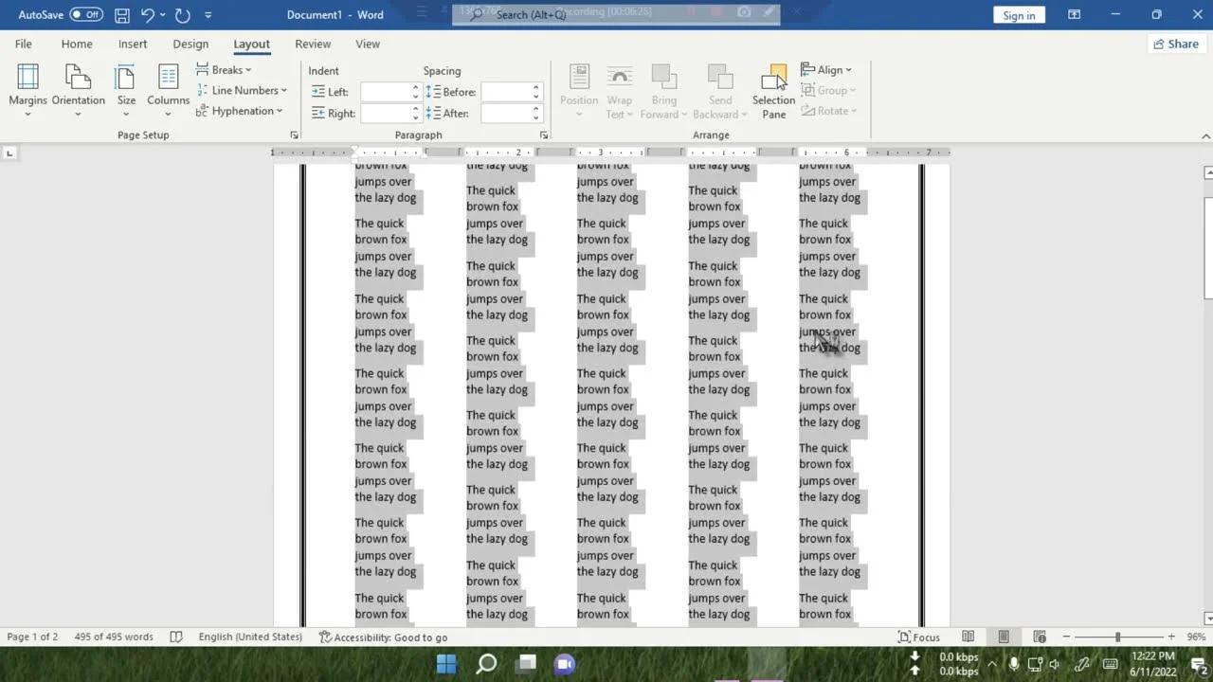Open the Task View icon on taskbar
The image size is (1213, 682).
(x=526, y=663)
